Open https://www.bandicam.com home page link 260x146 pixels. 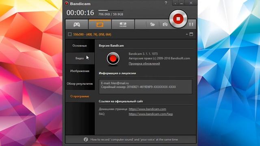pyautogui.click(x=147, y=109)
